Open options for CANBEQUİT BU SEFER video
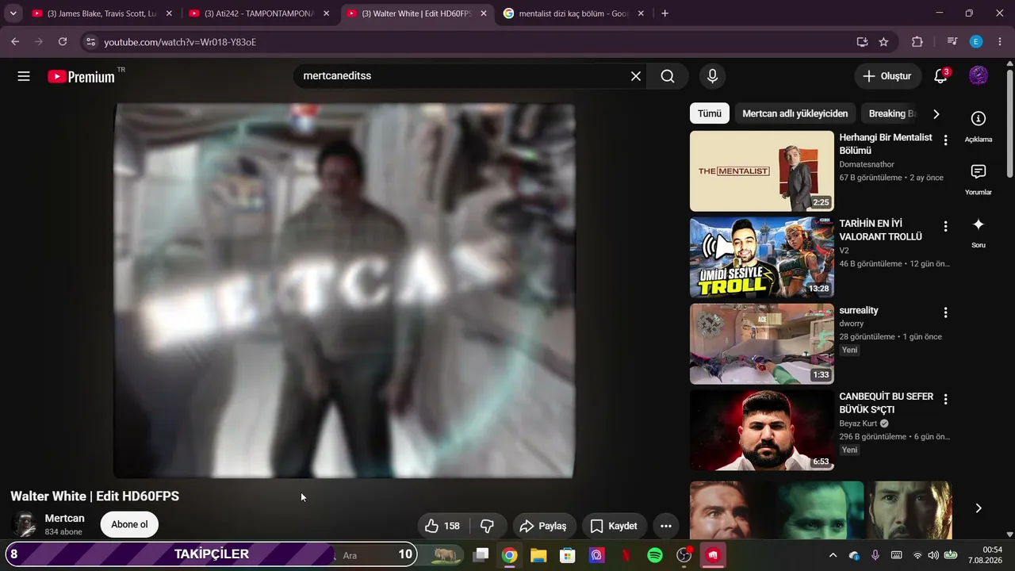Image resolution: width=1015 pixels, height=571 pixels. pyautogui.click(x=945, y=399)
